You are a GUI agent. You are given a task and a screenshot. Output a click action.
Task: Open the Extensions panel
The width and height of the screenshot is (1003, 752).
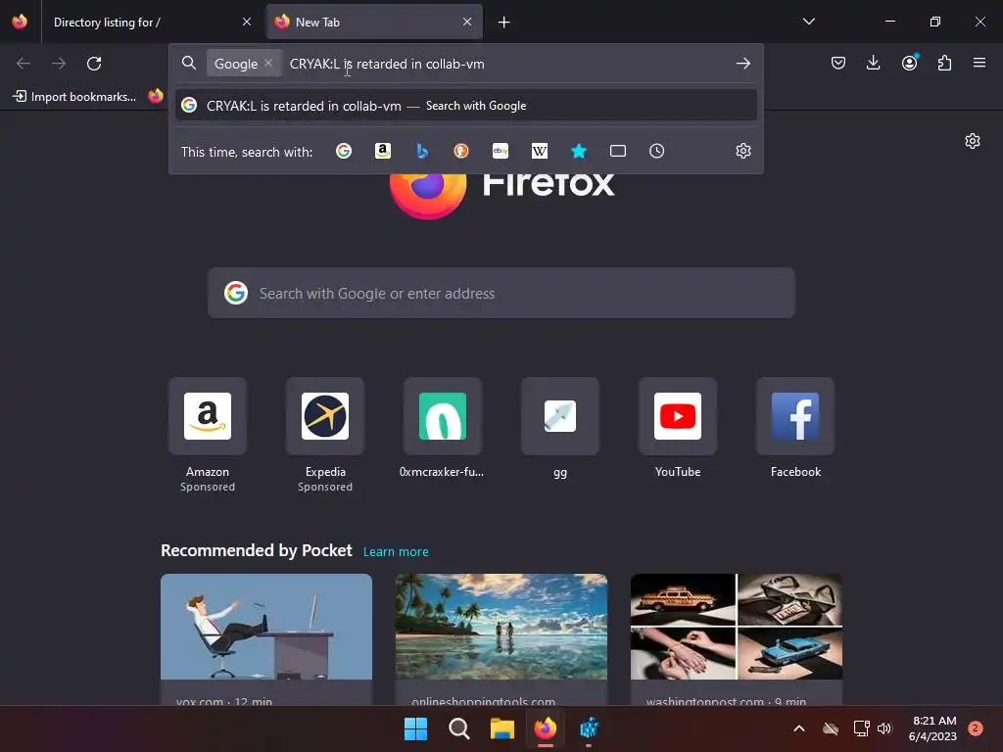click(944, 63)
